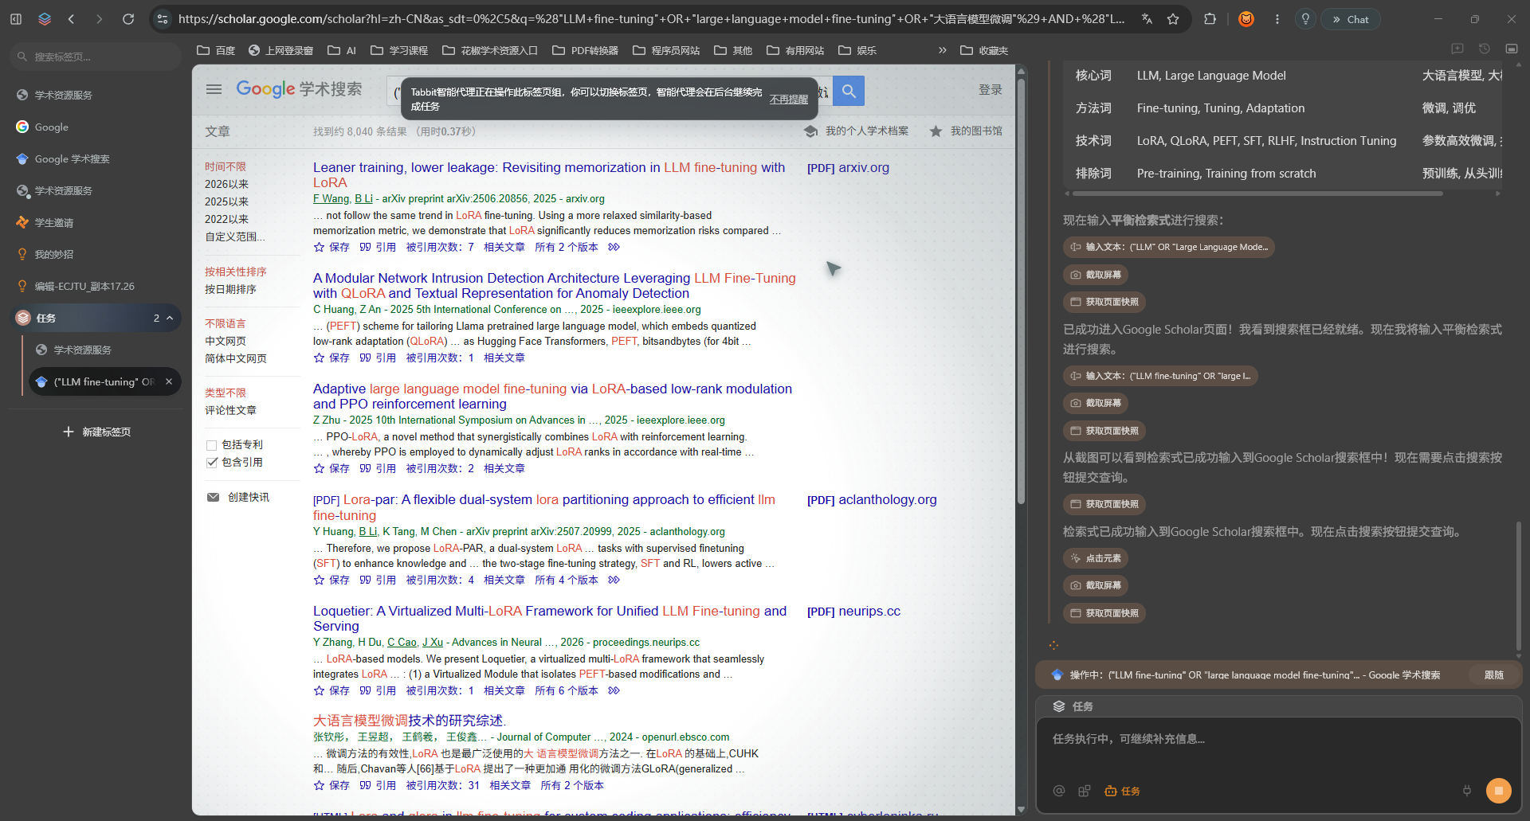Cite the Loquetier article via 引用
The height and width of the screenshot is (821, 1530).
pos(378,690)
